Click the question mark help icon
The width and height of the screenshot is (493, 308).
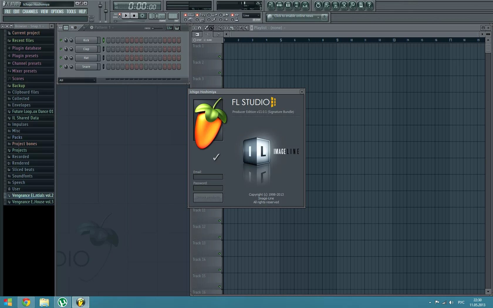point(369,5)
